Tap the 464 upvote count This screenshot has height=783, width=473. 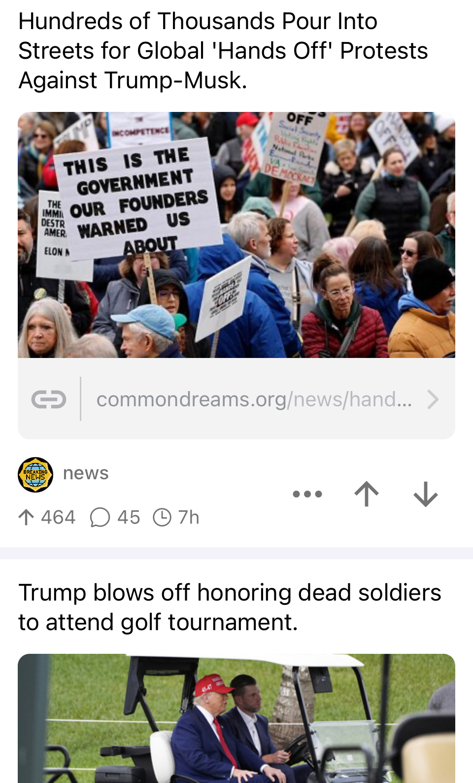58,517
